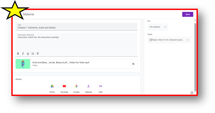Click the scrollbar up arrow
This screenshot has height=113, width=215.
[195, 20]
